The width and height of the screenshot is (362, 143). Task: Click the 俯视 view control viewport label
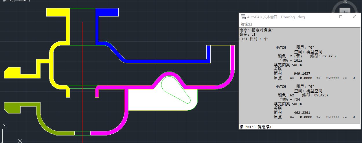pos(9,1)
